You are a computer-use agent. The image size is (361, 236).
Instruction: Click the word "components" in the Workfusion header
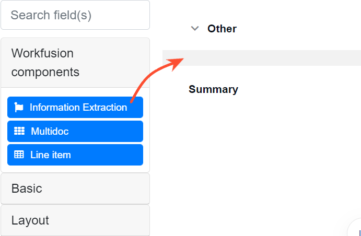pos(45,72)
